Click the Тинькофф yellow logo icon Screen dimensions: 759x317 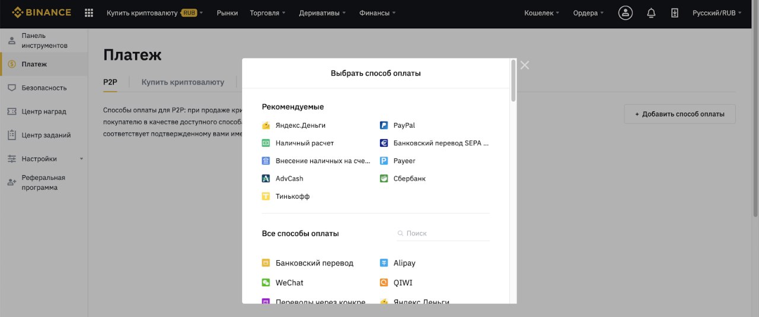click(x=266, y=196)
